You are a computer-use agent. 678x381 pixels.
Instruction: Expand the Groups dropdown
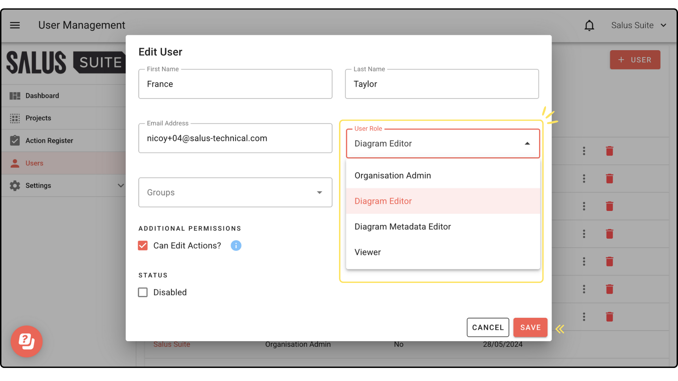319,193
